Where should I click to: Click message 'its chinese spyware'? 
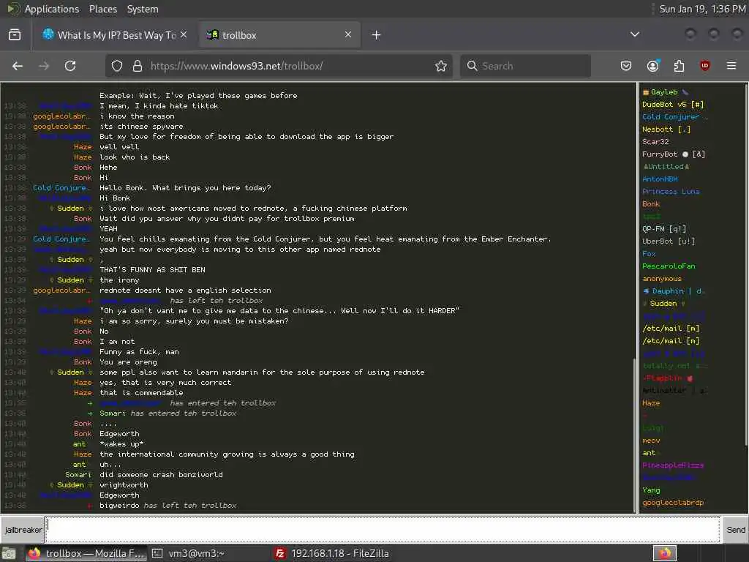pyautogui.click(x=141, y=126)
